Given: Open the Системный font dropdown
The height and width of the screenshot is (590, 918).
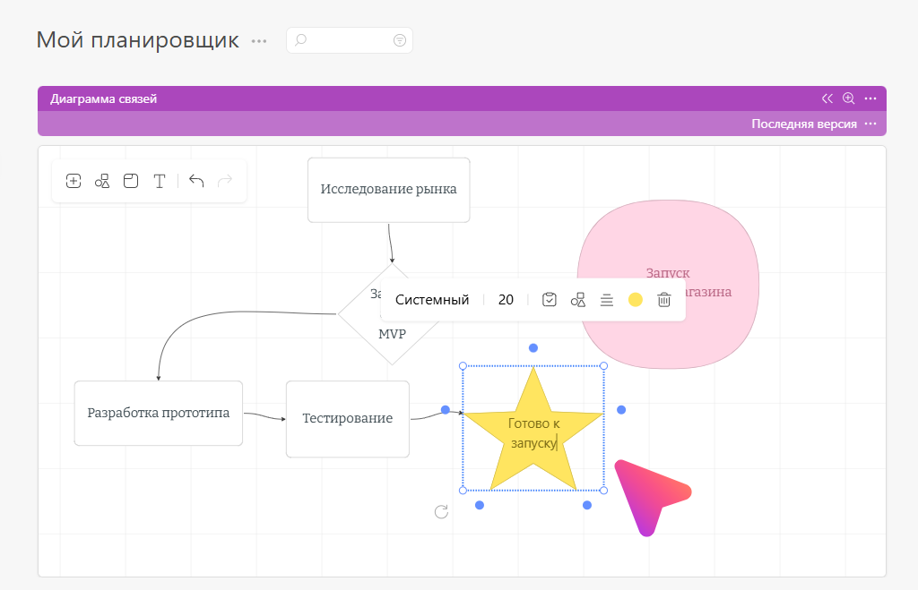Looking at the screenshot, I should (432, 299).
